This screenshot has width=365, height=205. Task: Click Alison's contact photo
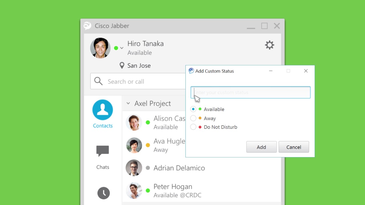(134, 123)
